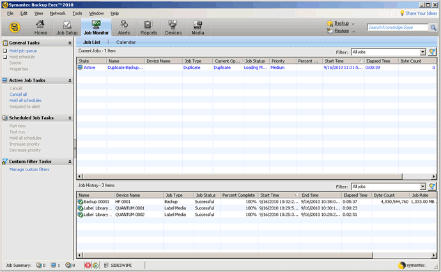Viewport: 441px width, 272px height.
Task: Click the Share Your Ideas lightbulb icon
Action: [x=402, y=13]
